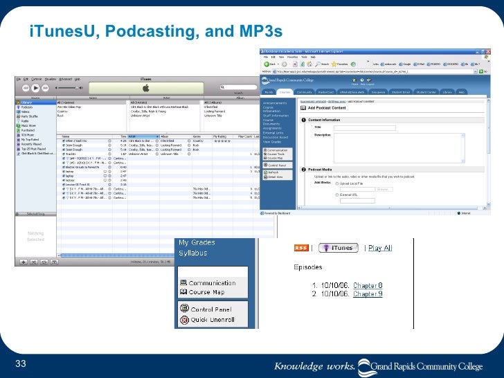The image size is (504, 378).
Task: Click the Blackboard Home icon
Action: coord(354,81)
